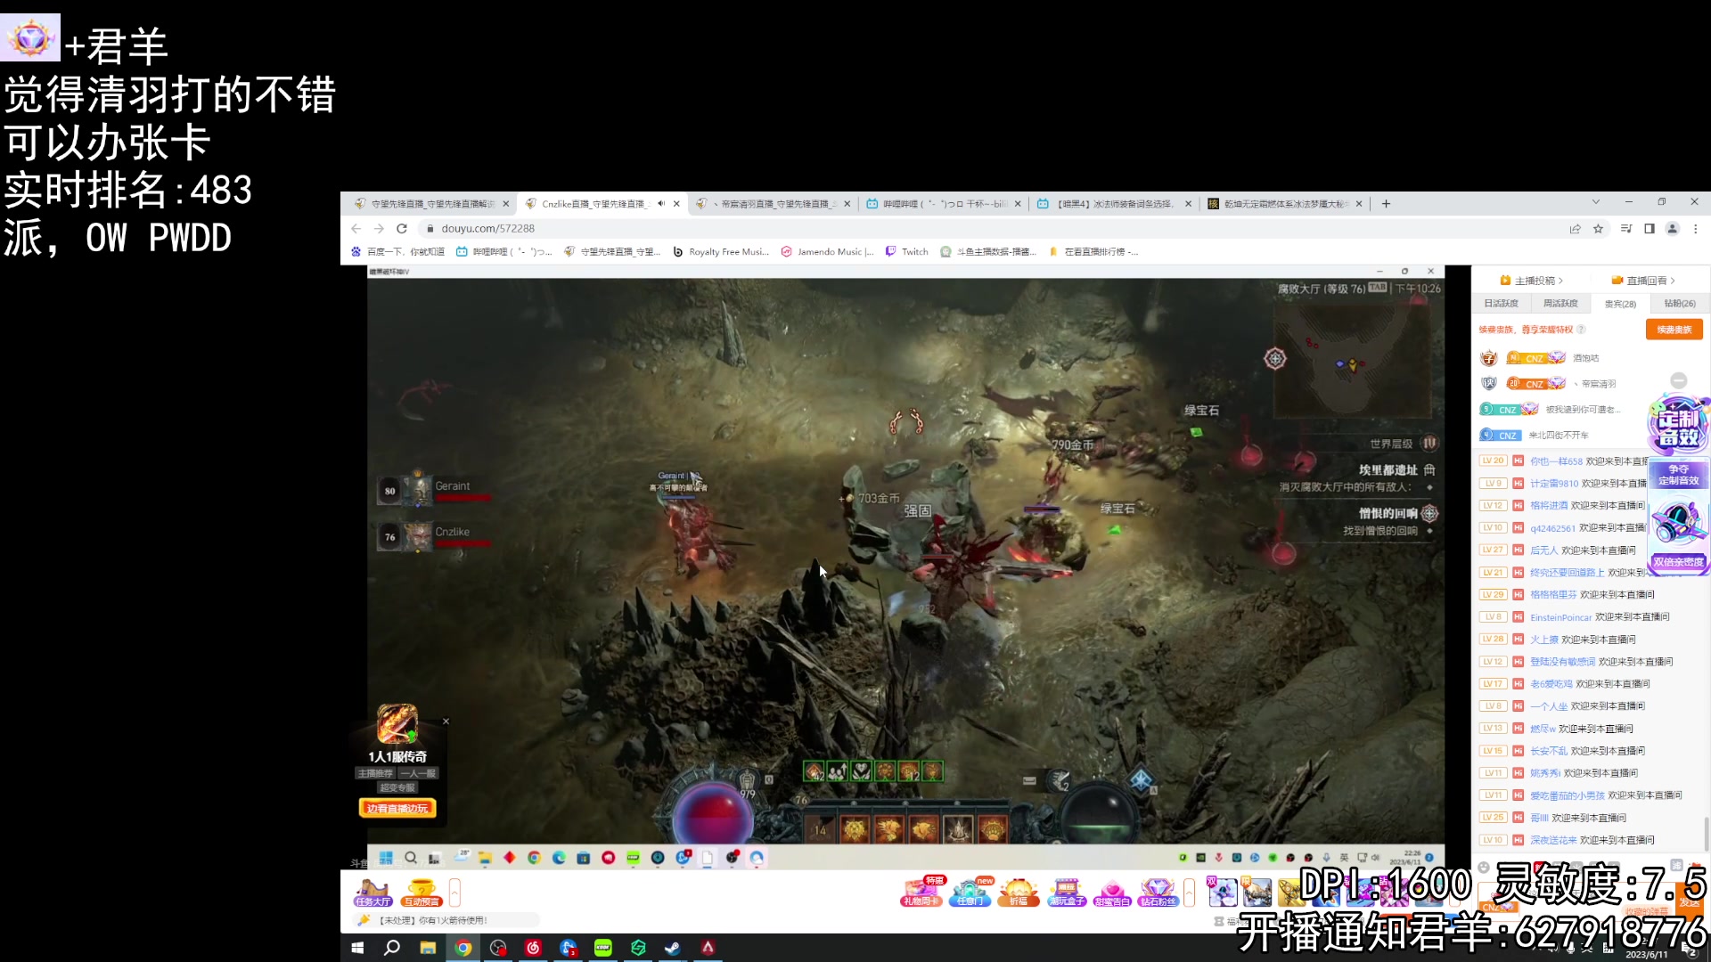Open Chrome from the taskbar
Image resolution: width=1711 pixels, height=962 pixels.
(x=463, y=948)
